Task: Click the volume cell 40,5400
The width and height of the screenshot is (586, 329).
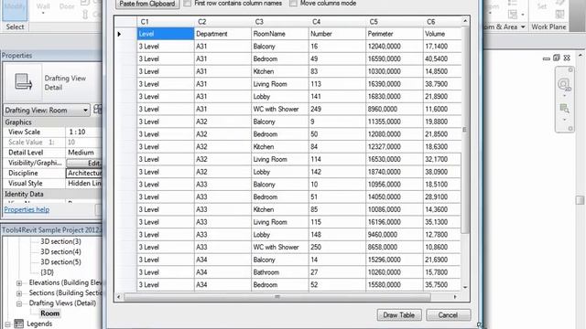Action: click(442, 58)
